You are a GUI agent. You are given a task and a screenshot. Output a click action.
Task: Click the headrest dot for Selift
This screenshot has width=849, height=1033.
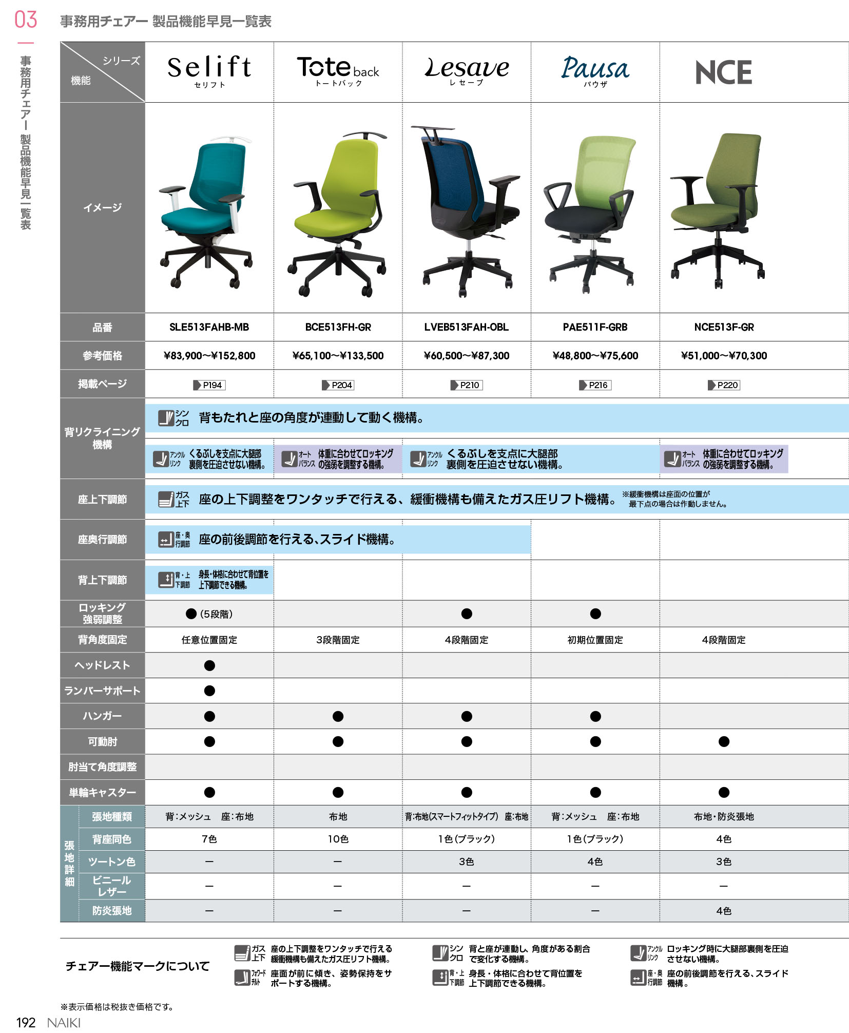(x=209, y=665)
